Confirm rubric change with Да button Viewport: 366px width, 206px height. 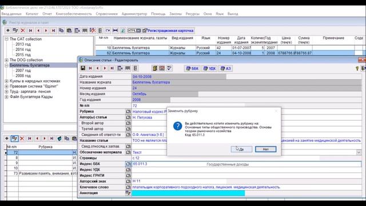(x=241, y=149)
